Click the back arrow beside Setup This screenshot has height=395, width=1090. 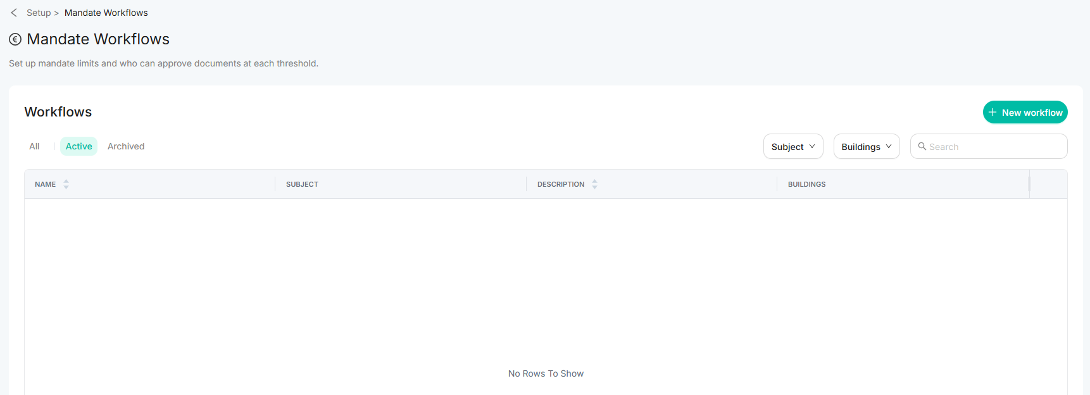click(x=14, y=13)
